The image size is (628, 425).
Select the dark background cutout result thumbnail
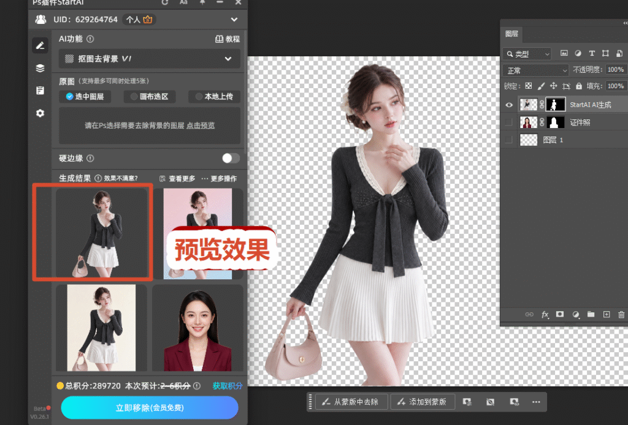(x=101, y=233)
